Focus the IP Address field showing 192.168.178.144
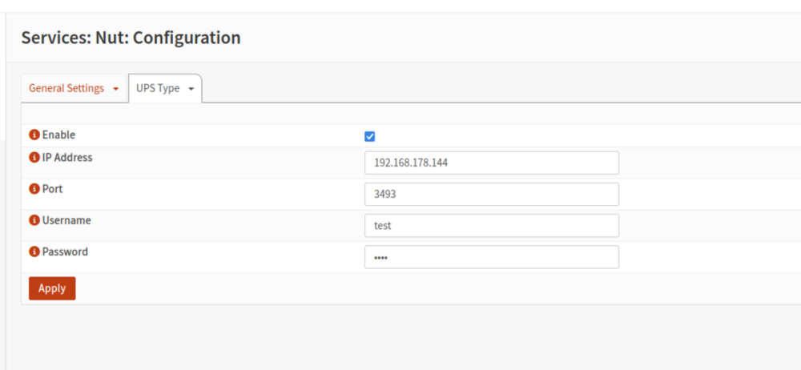This screenshot has width=801, height=370. [492, 163]
